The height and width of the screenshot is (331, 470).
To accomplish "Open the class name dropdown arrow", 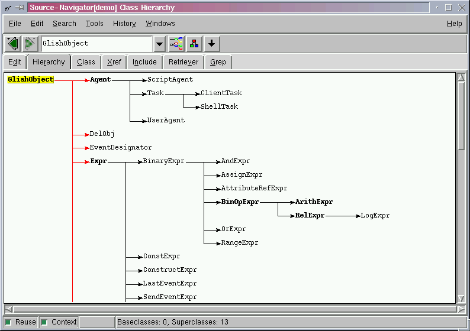I will pyautogui.click(x=159, y=44).
